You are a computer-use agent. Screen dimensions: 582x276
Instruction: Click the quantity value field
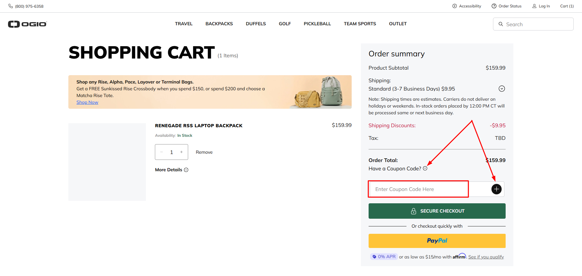tap(172, 152)
